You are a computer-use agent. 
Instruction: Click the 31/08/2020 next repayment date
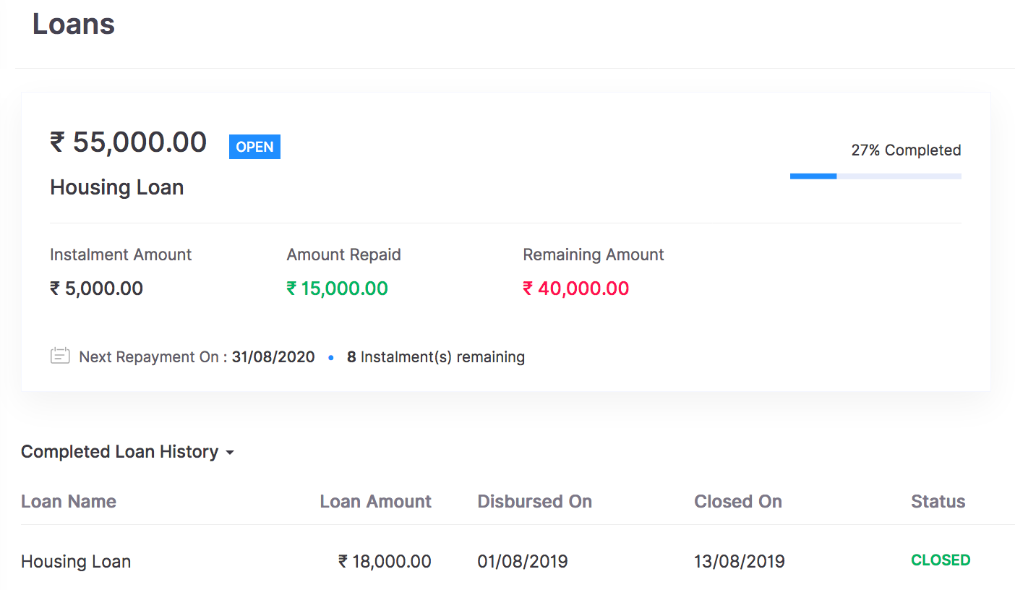[273, 357]
